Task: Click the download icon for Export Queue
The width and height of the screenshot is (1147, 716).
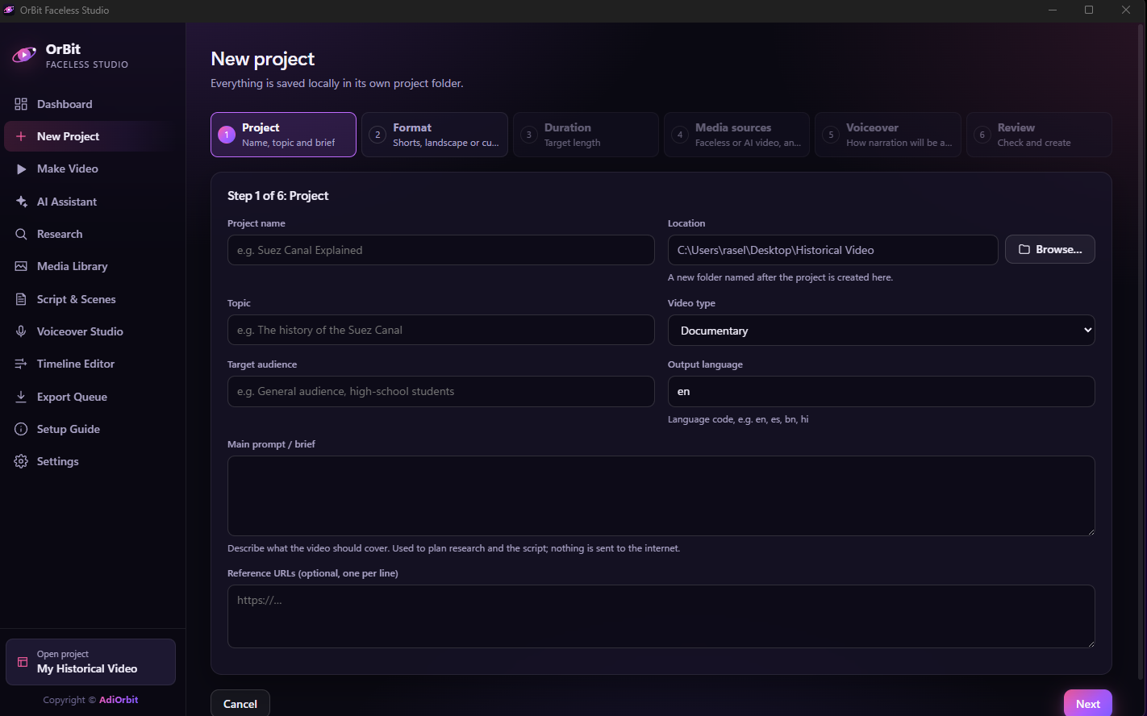Action: coord(21,397)
